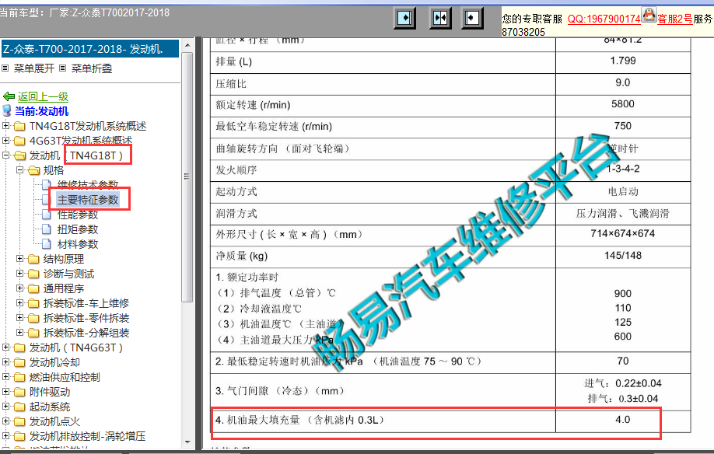
Task: Expand the 拆装标准-车上维修 folder
Action: [x=19, y=303]
